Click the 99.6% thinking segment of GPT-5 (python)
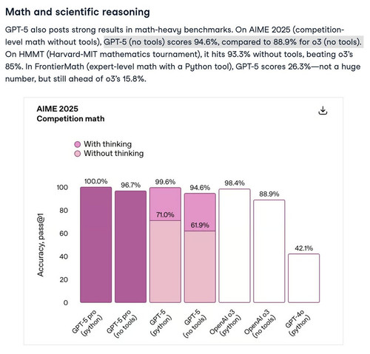The height and width of the screenshot is (354, 370). 165,204
